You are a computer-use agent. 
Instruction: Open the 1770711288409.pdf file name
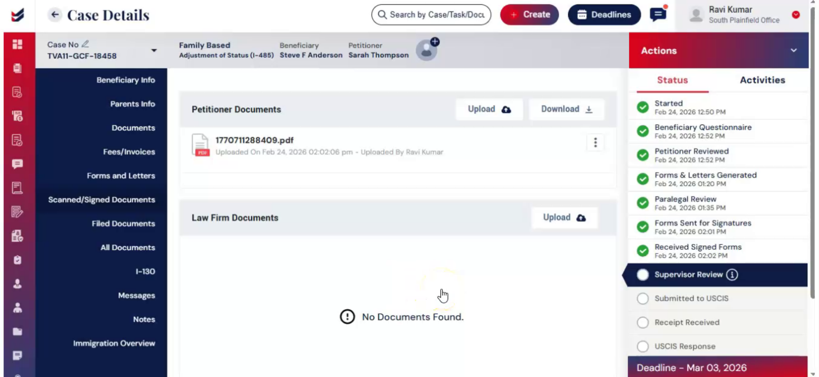(x=254, y=140)
